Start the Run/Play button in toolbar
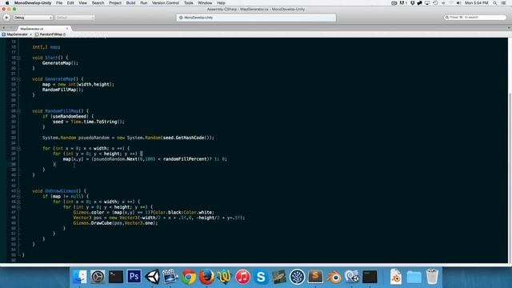512x288 pixels. coord(6,18)
